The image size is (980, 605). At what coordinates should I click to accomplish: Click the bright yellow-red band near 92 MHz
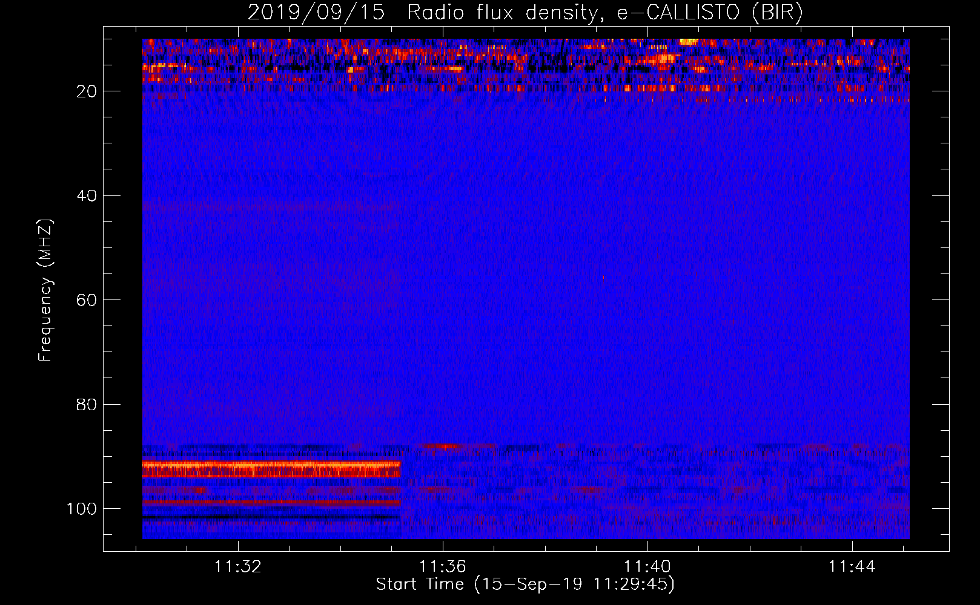click(271, 469)
